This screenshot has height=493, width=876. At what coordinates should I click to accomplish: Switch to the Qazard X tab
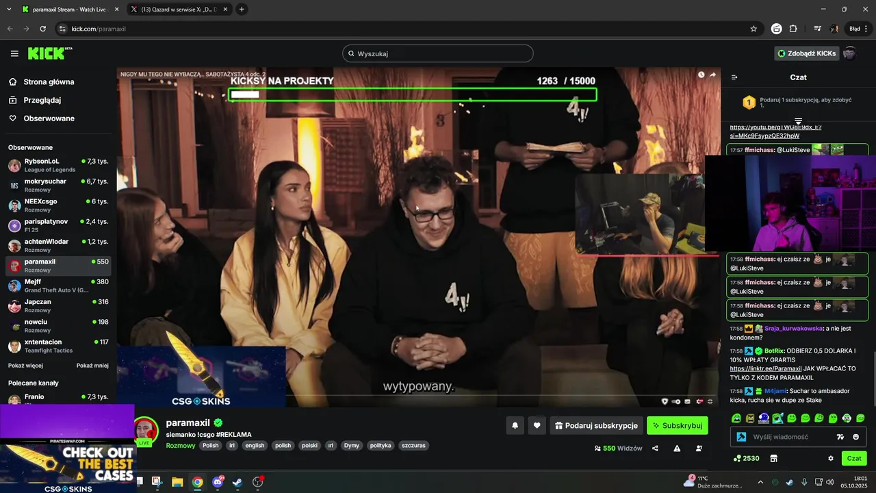(179, 10)
